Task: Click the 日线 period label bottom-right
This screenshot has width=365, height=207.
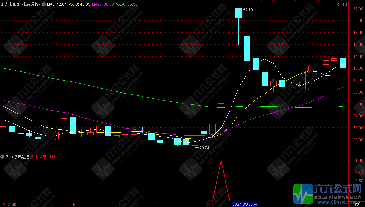Action: point(356,204)
